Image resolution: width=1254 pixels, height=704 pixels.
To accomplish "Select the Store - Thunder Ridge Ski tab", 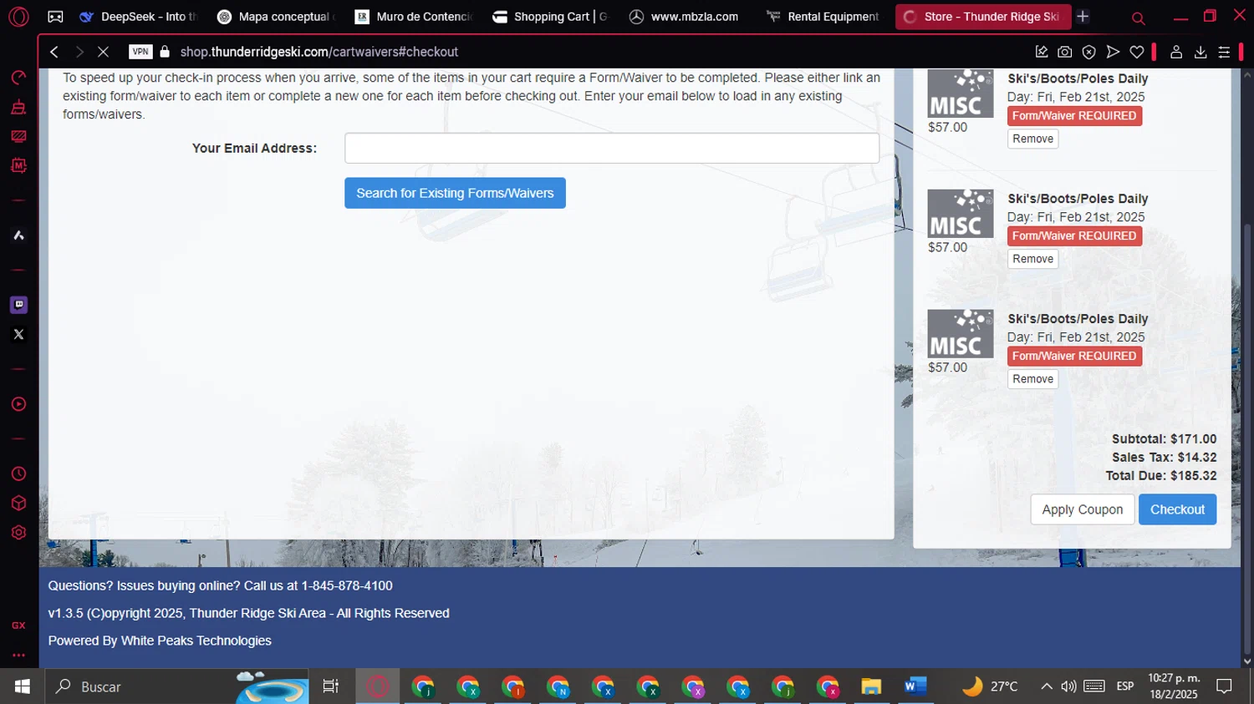I will (983, 17).
